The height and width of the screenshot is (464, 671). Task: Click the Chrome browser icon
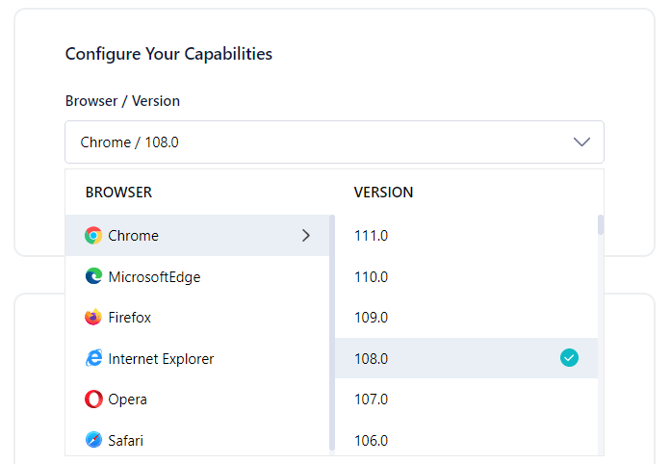pos(93,236)
